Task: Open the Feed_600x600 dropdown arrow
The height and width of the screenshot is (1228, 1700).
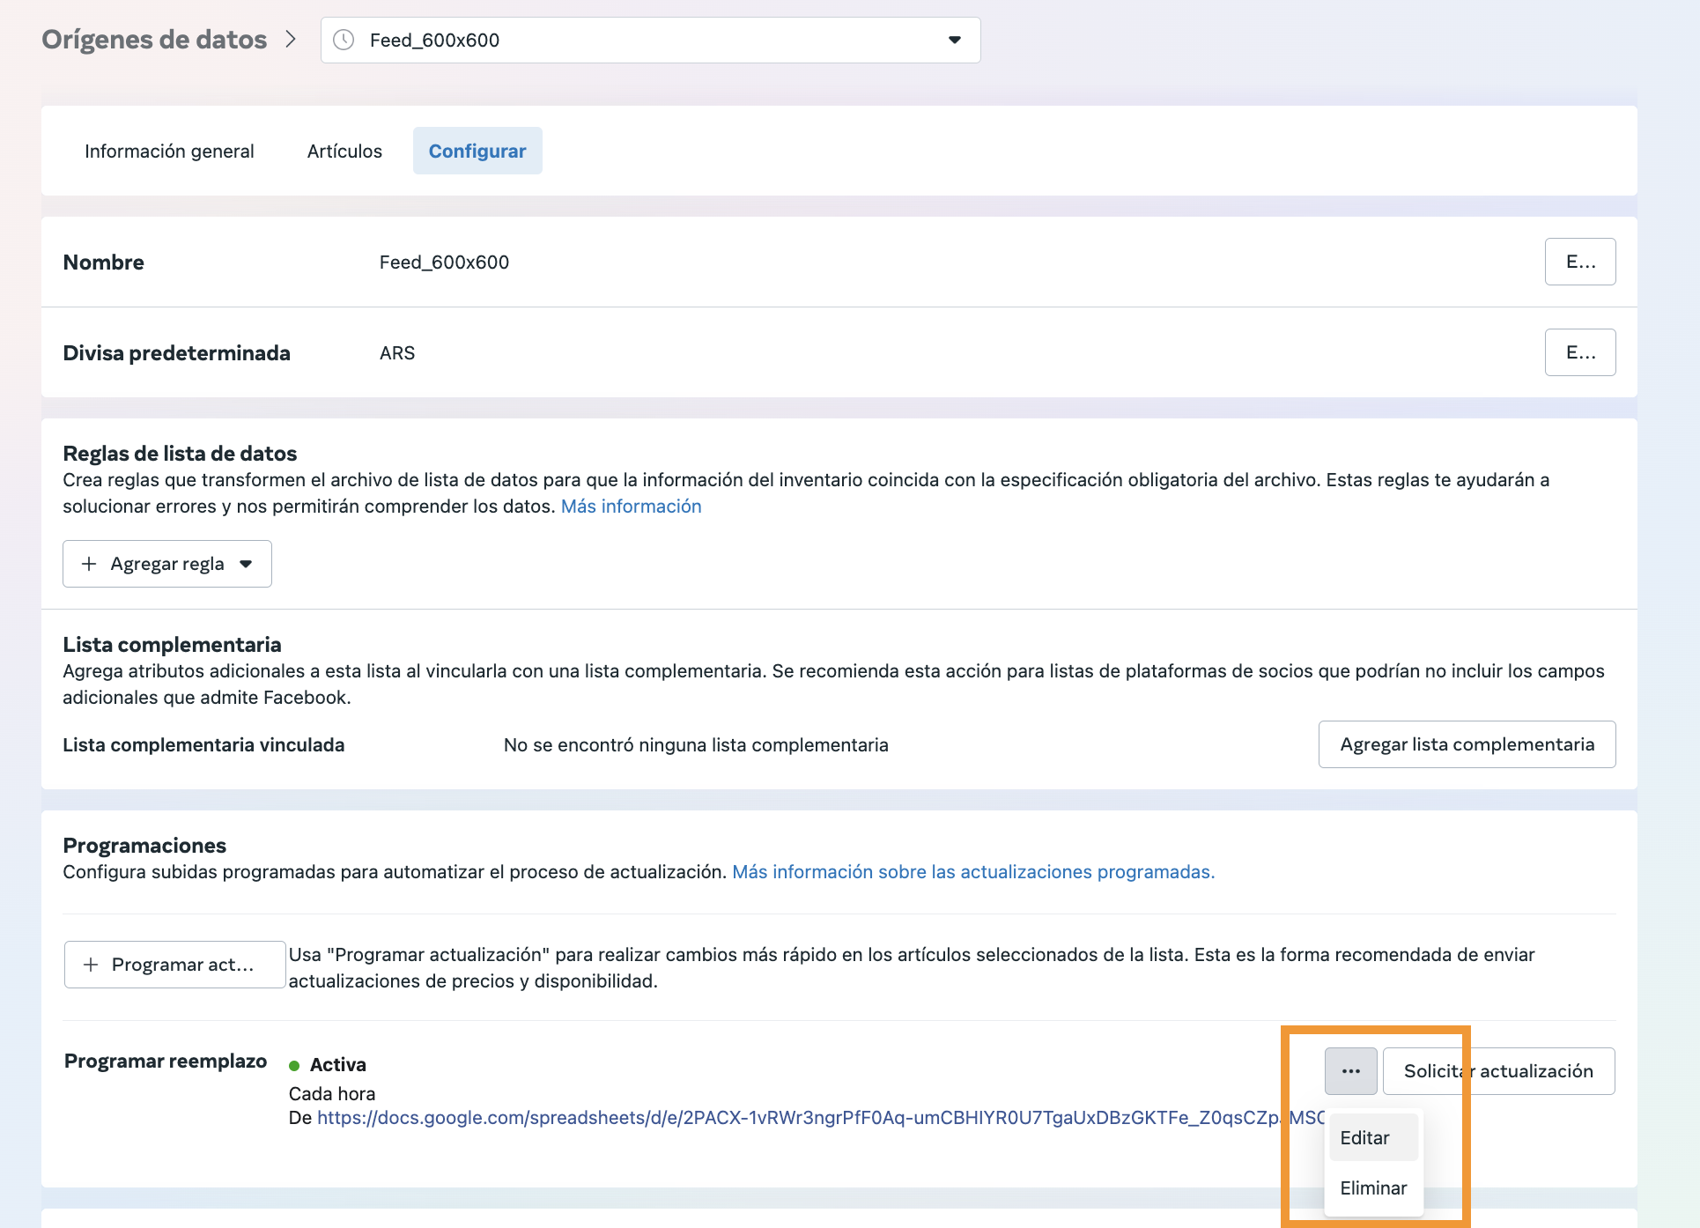Action: point(954,40)
